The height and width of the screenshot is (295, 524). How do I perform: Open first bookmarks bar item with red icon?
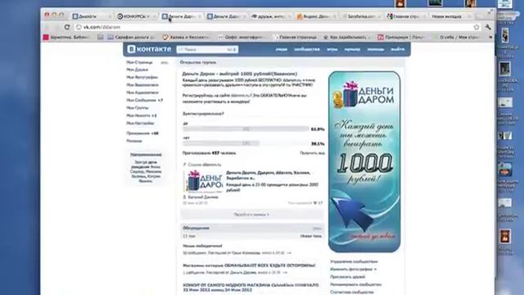coord(65,38)
